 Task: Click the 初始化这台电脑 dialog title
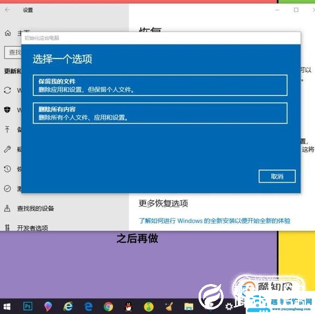pyautogui.click(x=42, y=38)
